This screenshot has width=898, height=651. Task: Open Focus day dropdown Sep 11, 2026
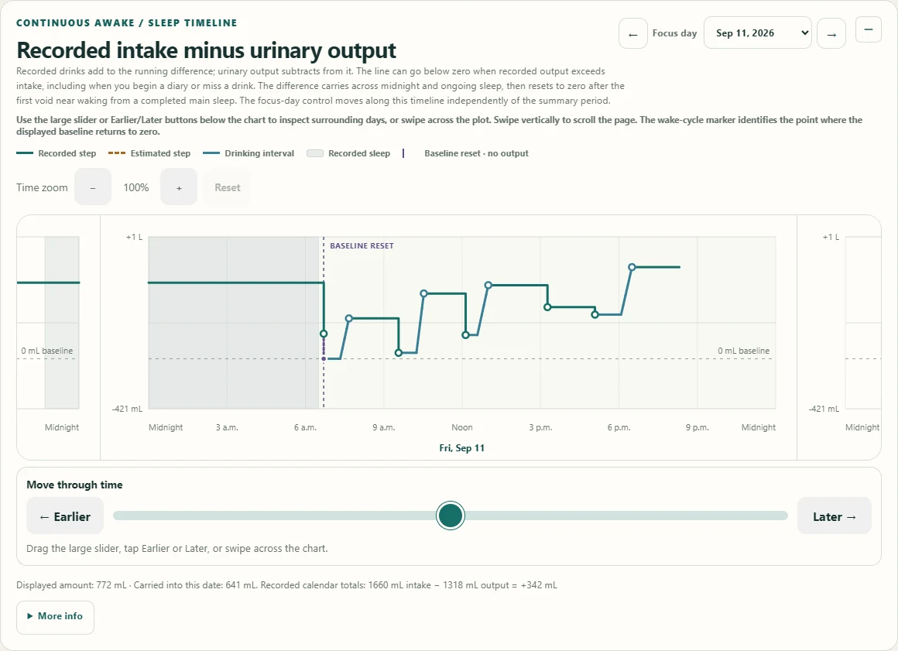tap(757, 33)
